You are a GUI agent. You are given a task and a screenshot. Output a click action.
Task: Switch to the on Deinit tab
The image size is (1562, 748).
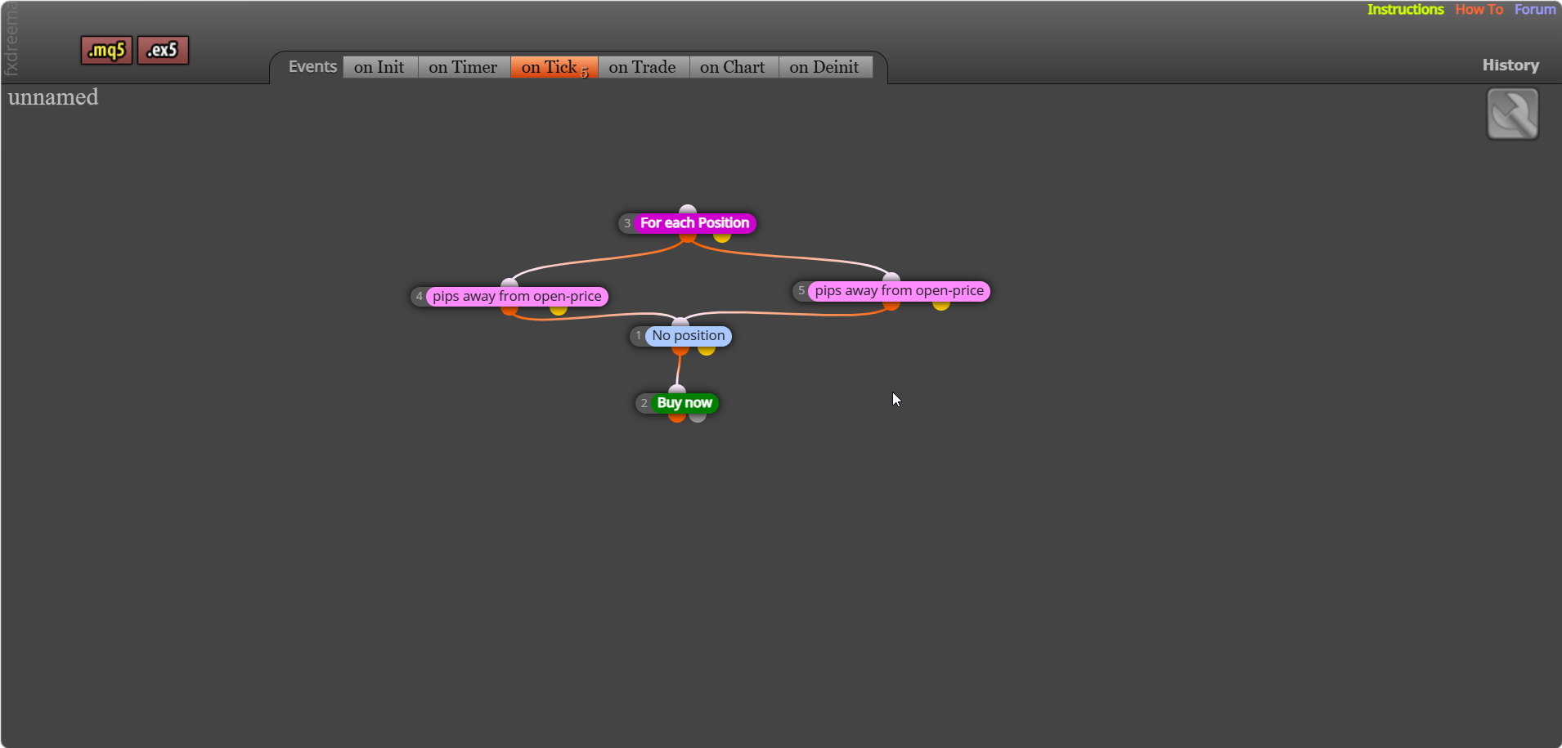[824, 67]
